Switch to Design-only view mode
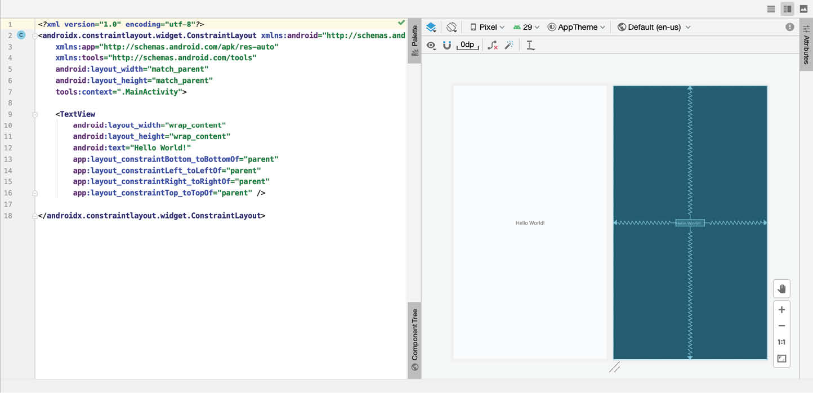Image resolution: width=813 pixels, height=393 pixels. pos(803,9)
